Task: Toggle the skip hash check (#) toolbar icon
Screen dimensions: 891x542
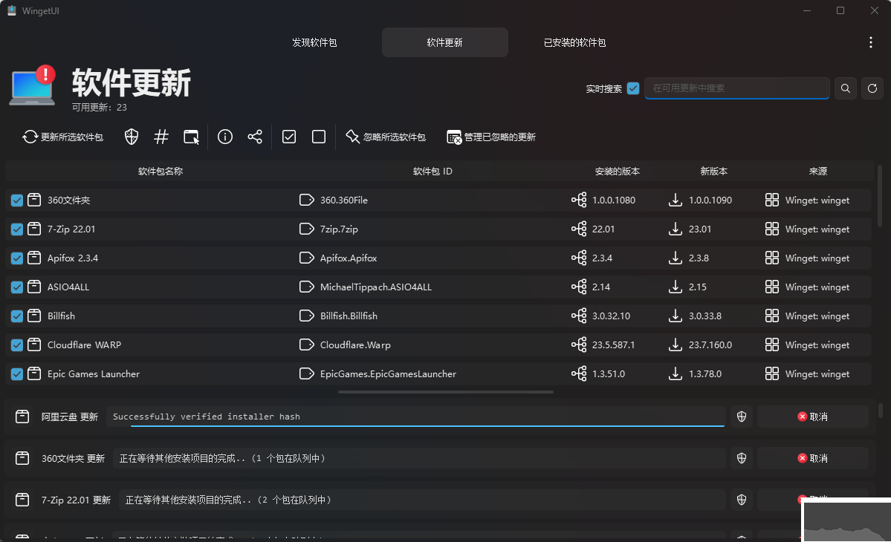Action: pos(161,137)
